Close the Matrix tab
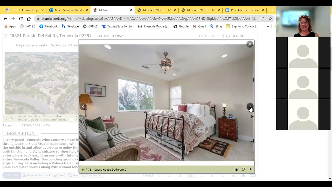The height and width of the screenshot is (187, 332). coord(131,10)
